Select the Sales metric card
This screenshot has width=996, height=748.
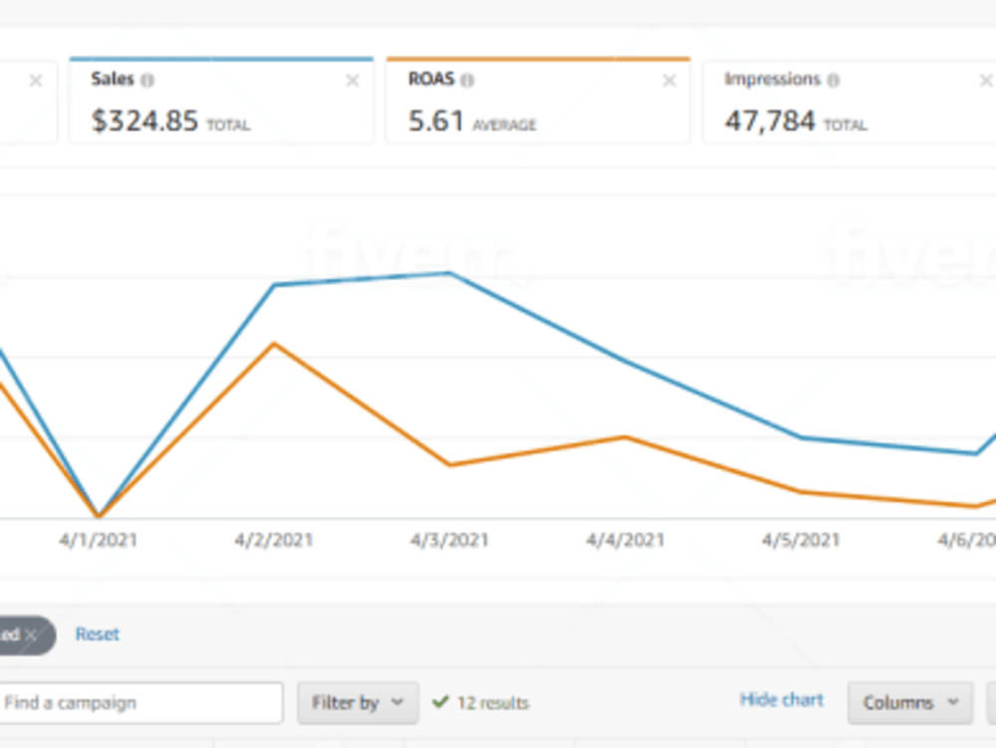222,101
